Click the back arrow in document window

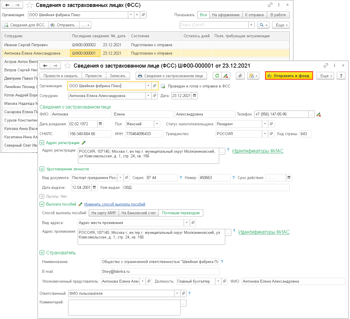(45, 66)
